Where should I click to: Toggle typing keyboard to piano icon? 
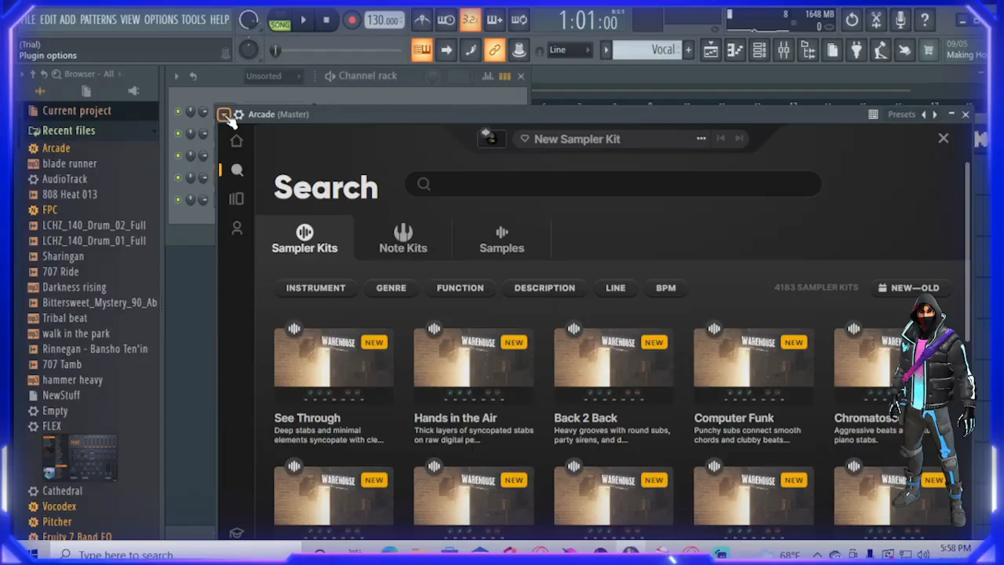pos(422,50)
